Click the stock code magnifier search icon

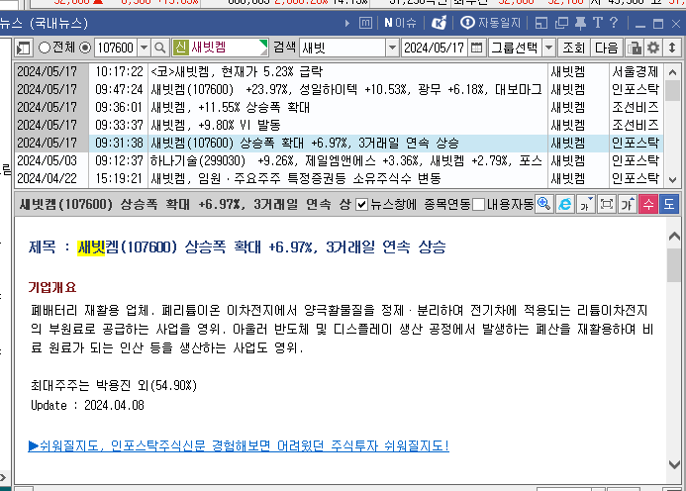tap(160, 48)
